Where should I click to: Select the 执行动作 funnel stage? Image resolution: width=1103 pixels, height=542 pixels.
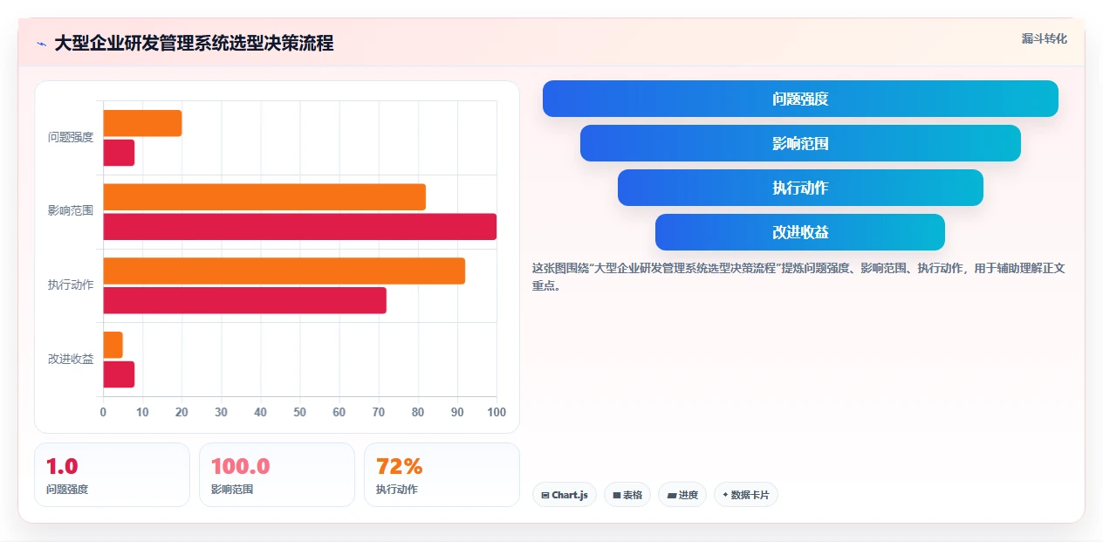tap(800, 188)
